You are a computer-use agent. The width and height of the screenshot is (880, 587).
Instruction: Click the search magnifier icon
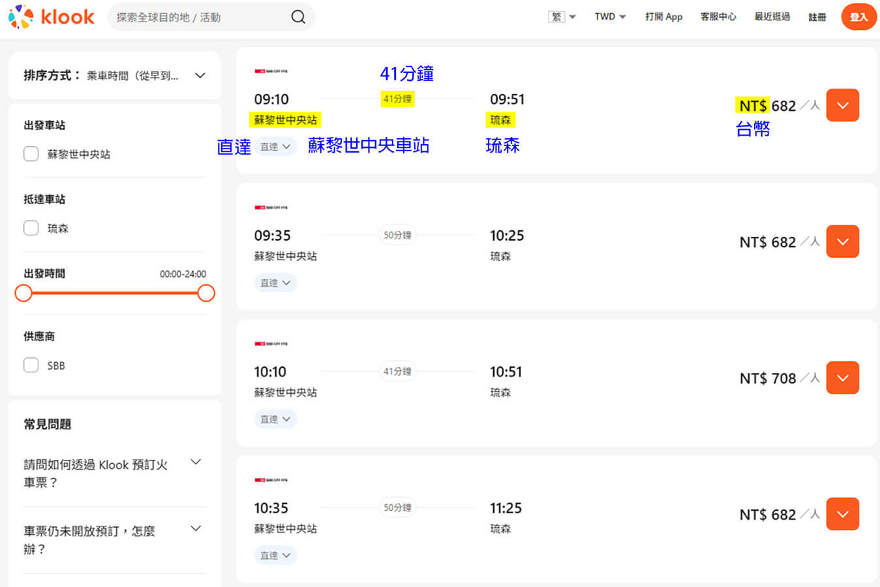(298, 17)
